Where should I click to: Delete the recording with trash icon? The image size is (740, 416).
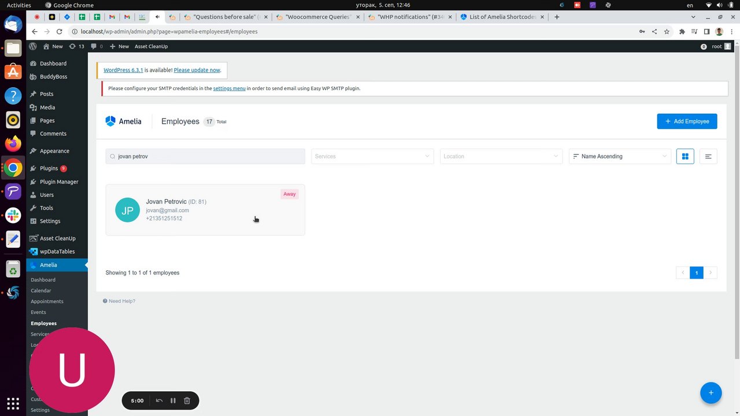[x=187, y=400]
